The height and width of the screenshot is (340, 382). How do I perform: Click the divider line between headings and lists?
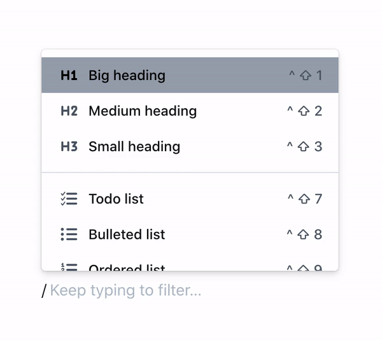190,172
